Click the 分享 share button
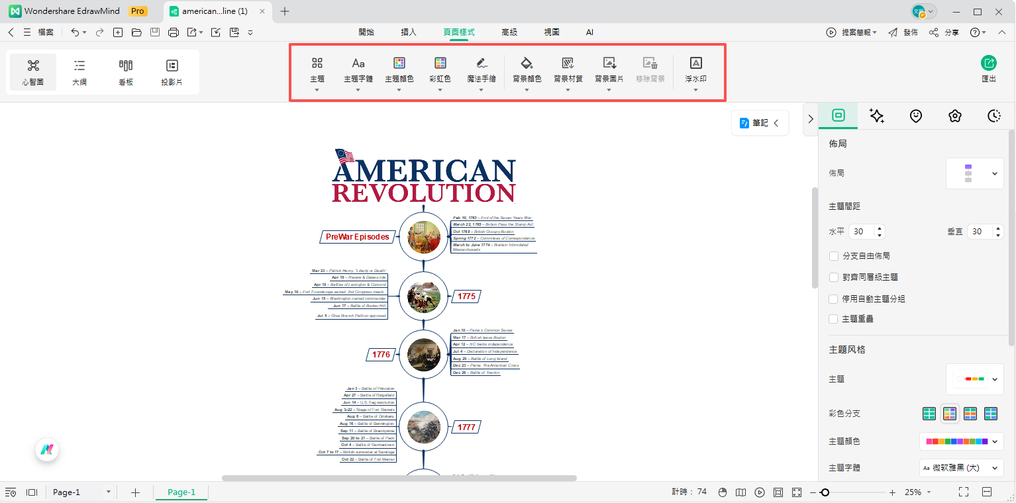Viewport: 1016px width, 503px height. point(944,32)
